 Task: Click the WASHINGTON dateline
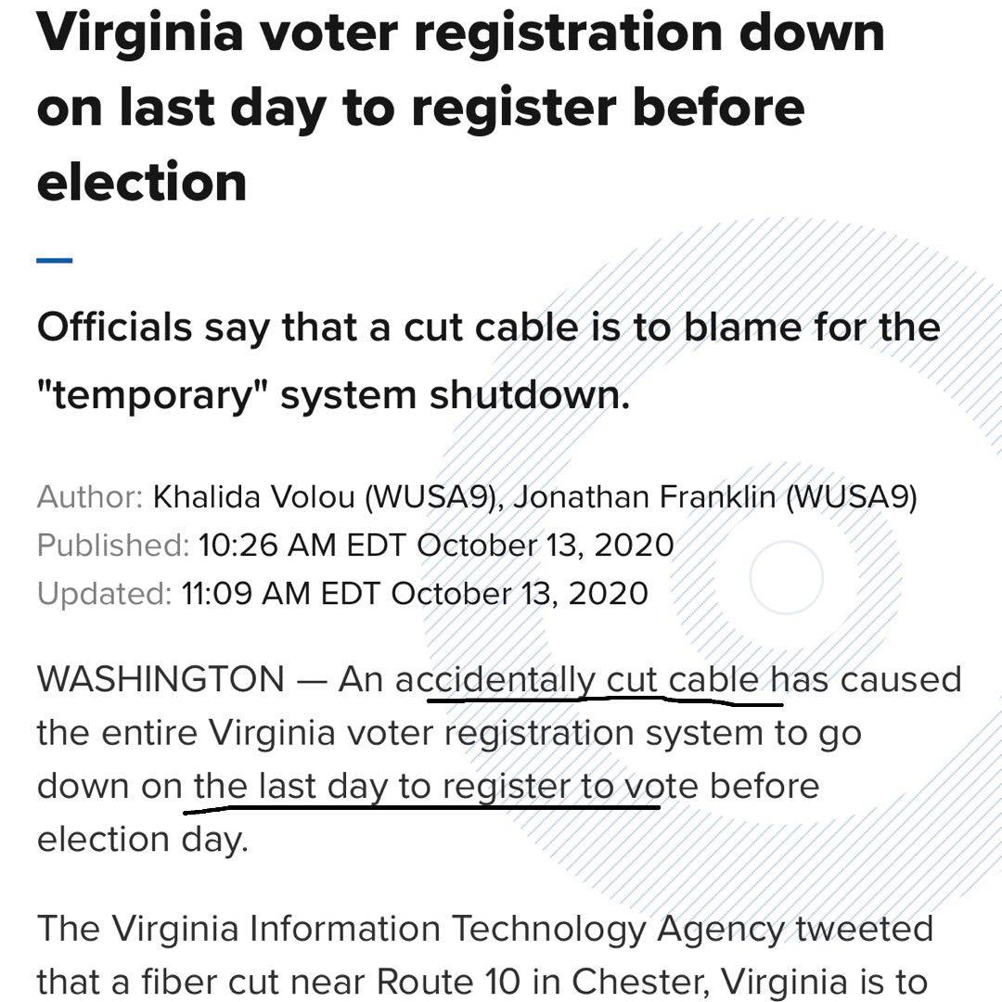coord(161,680)
